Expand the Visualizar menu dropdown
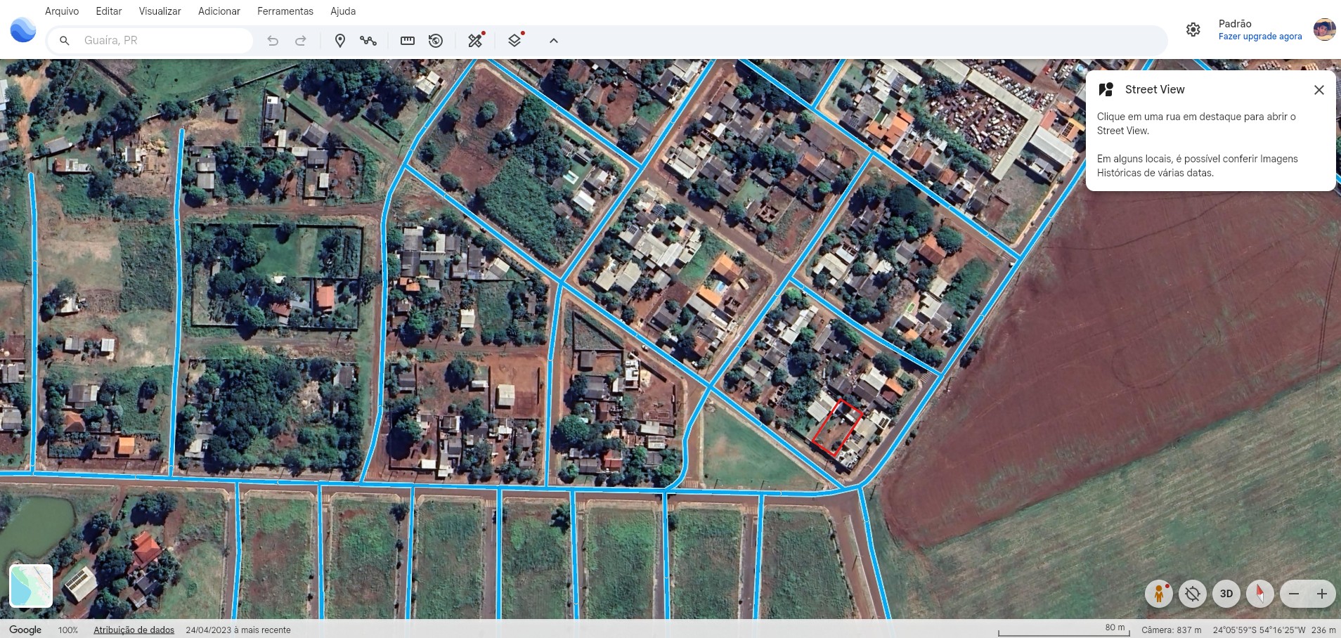The height and width of the screenshot is (638, 1341). [160, 11]
